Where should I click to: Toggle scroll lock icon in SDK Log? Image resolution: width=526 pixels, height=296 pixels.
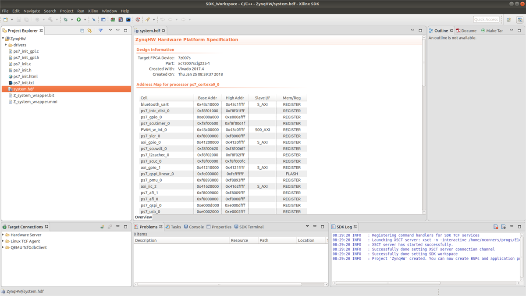[x=504, y=227]
